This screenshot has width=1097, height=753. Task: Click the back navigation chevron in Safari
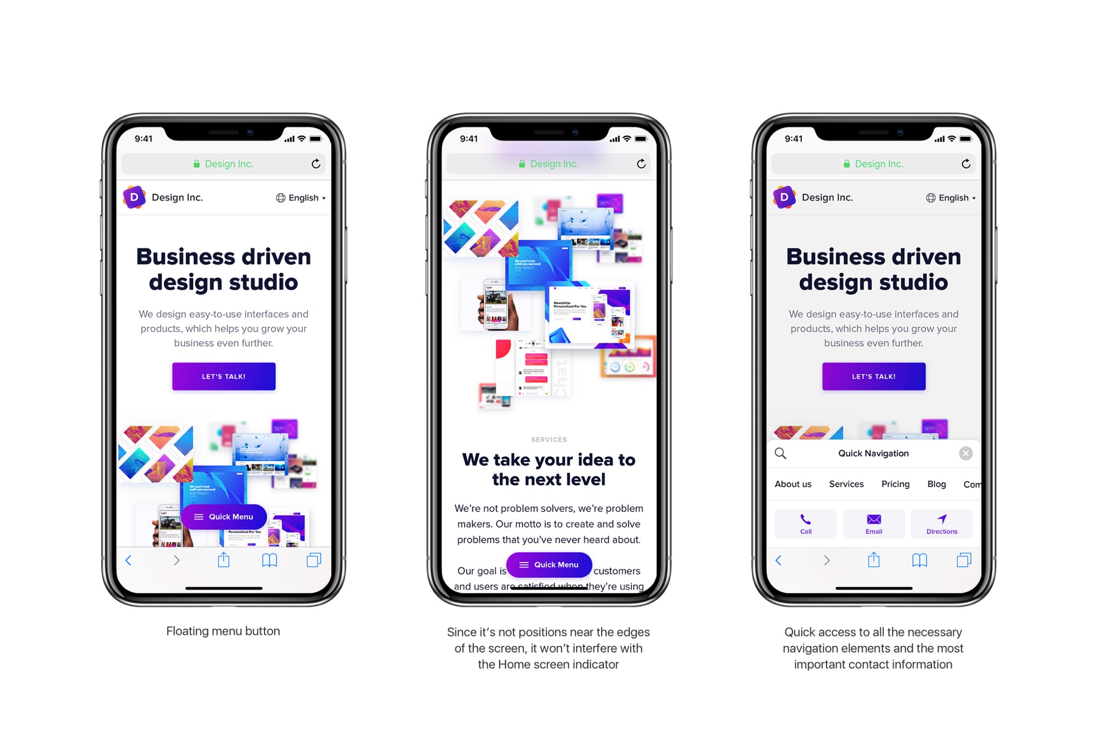tap(128, 559)
